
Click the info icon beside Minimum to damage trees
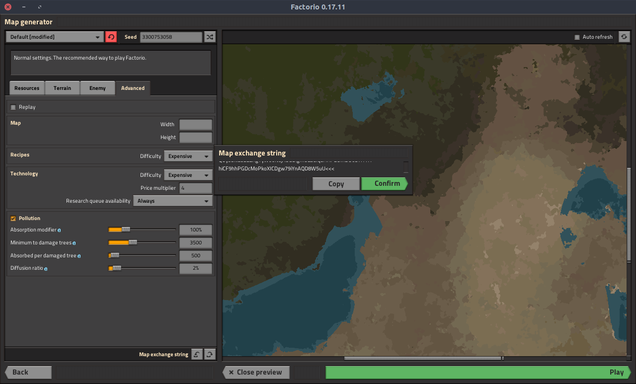point(74,243)
